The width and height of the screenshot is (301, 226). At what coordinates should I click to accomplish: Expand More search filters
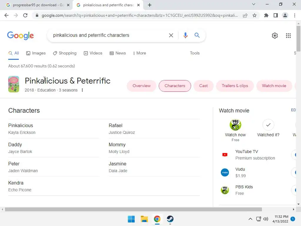coord(139,53)
